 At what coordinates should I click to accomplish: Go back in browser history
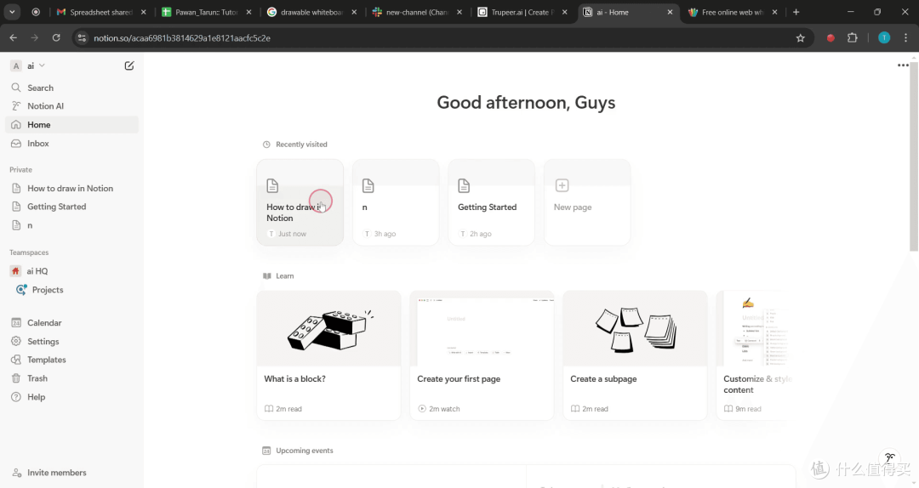pos(14,38)
